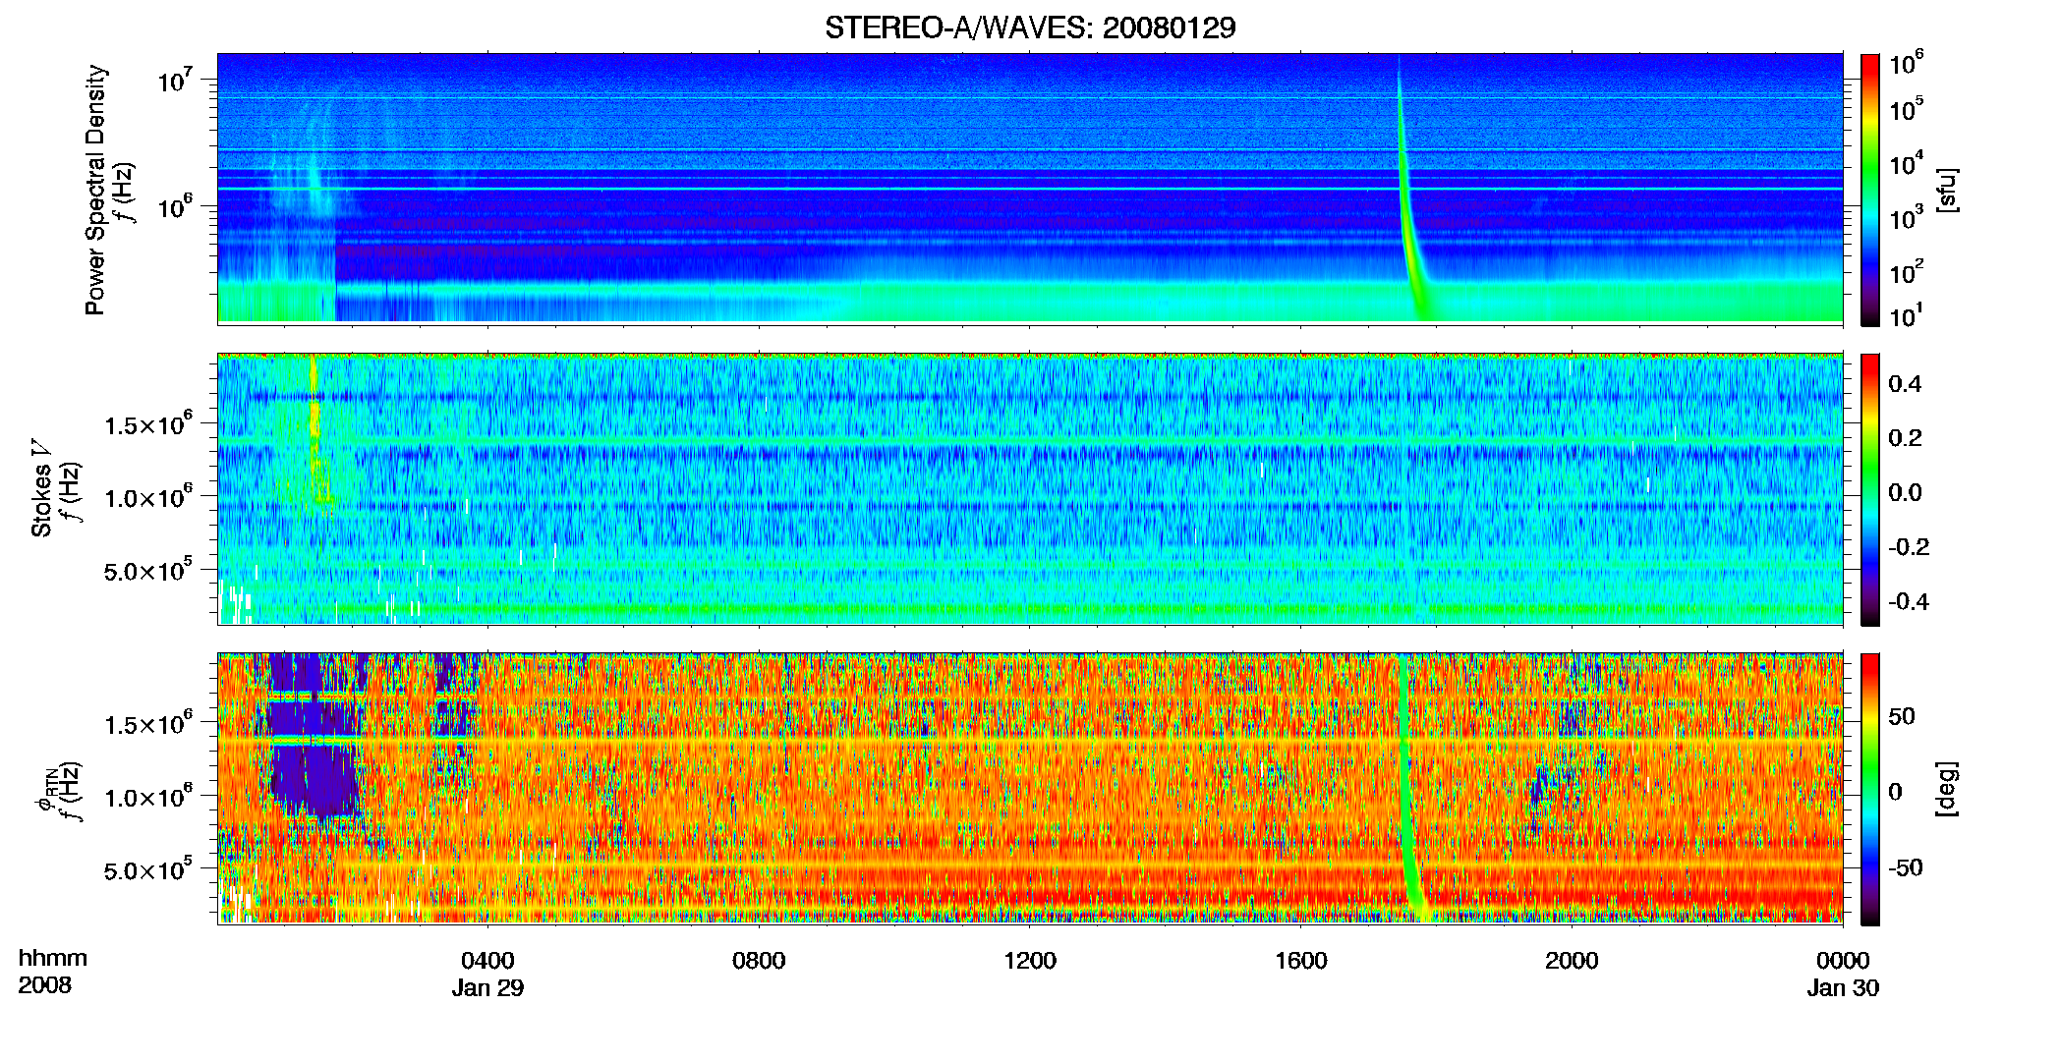Viewport: 2060px width, 1061px height.
Task: Click the -0.4 tick on Stokes colorbar
Action: 1909,601
